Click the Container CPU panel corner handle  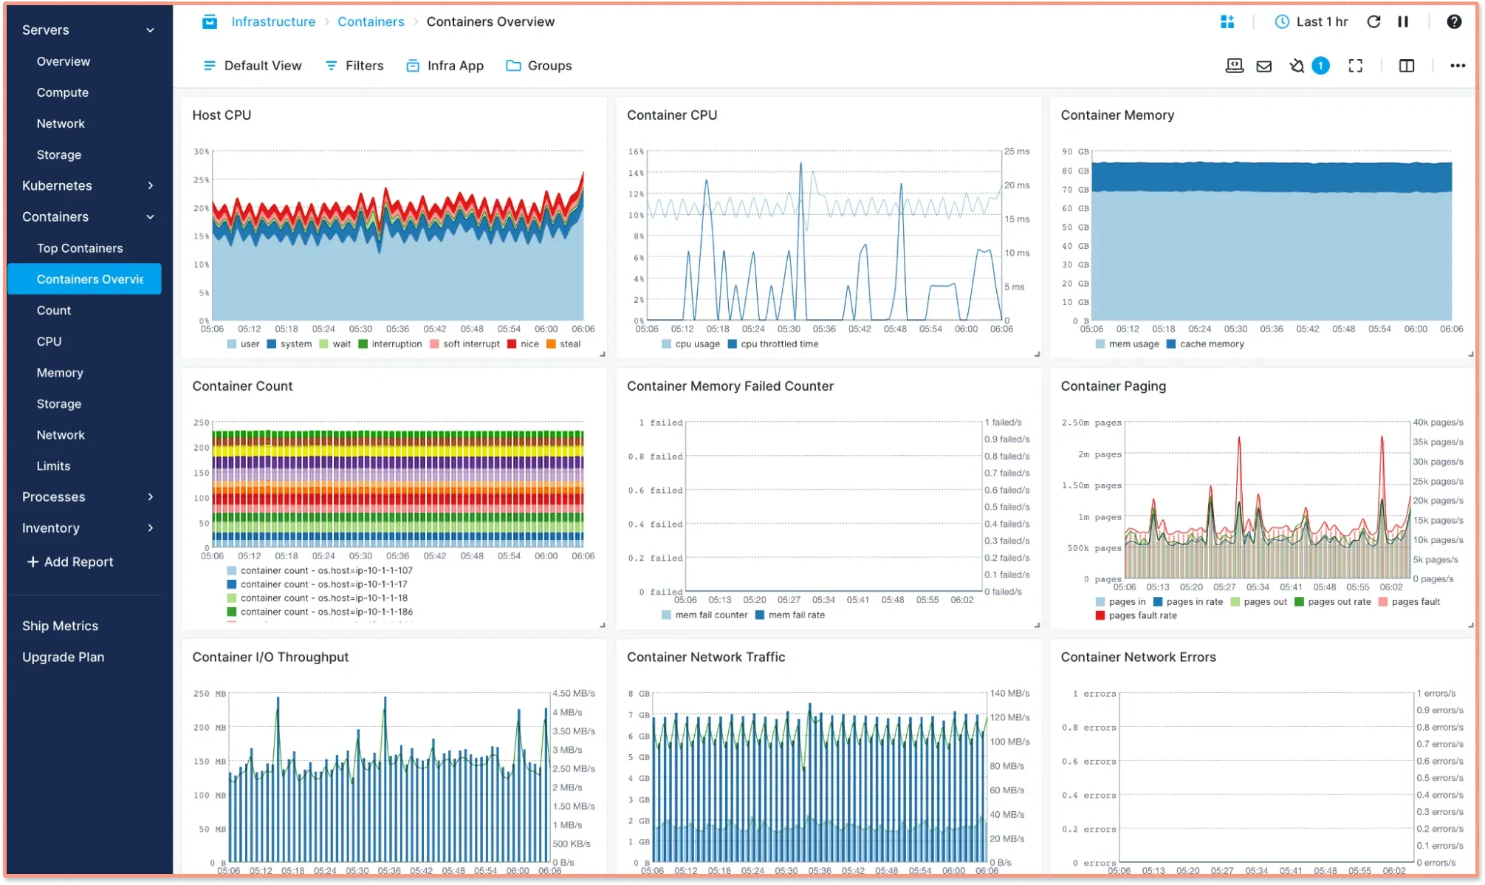coord(1037,355)
